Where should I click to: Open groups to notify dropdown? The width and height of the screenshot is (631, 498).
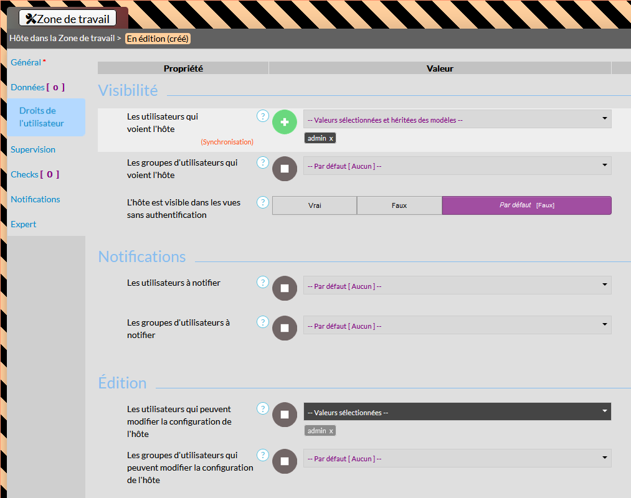(x=457, y=326)
